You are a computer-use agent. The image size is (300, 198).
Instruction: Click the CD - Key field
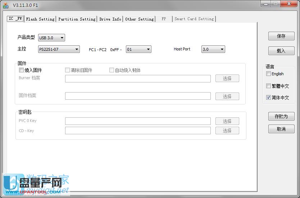click(x=138, y=130)
